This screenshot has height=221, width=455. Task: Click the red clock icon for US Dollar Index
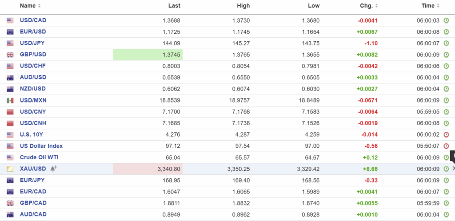446,146
